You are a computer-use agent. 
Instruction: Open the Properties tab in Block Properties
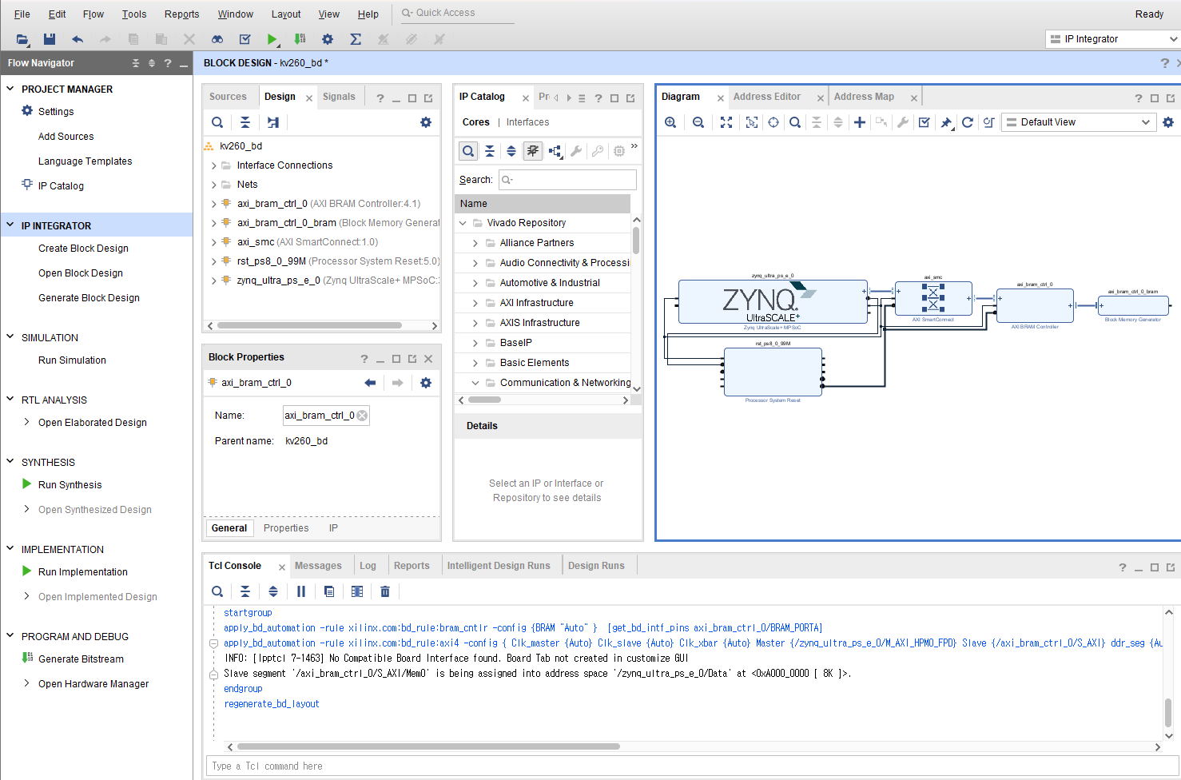click(286, 528)
